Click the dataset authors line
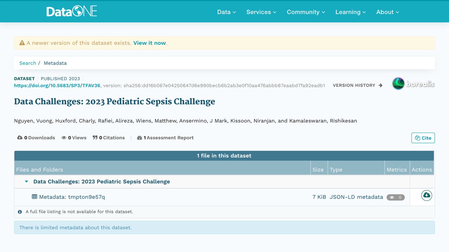Screen dimensions: 449x252 pos(186,121)
